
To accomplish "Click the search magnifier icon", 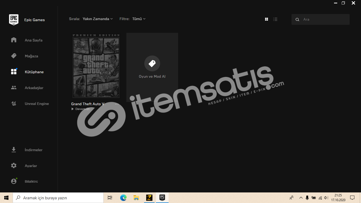I will click(297, 20).
